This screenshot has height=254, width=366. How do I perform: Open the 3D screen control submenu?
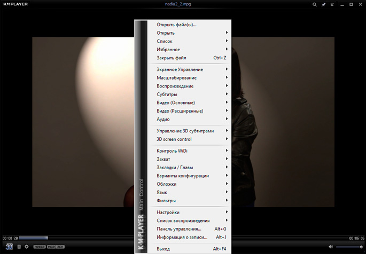point(189,139)
